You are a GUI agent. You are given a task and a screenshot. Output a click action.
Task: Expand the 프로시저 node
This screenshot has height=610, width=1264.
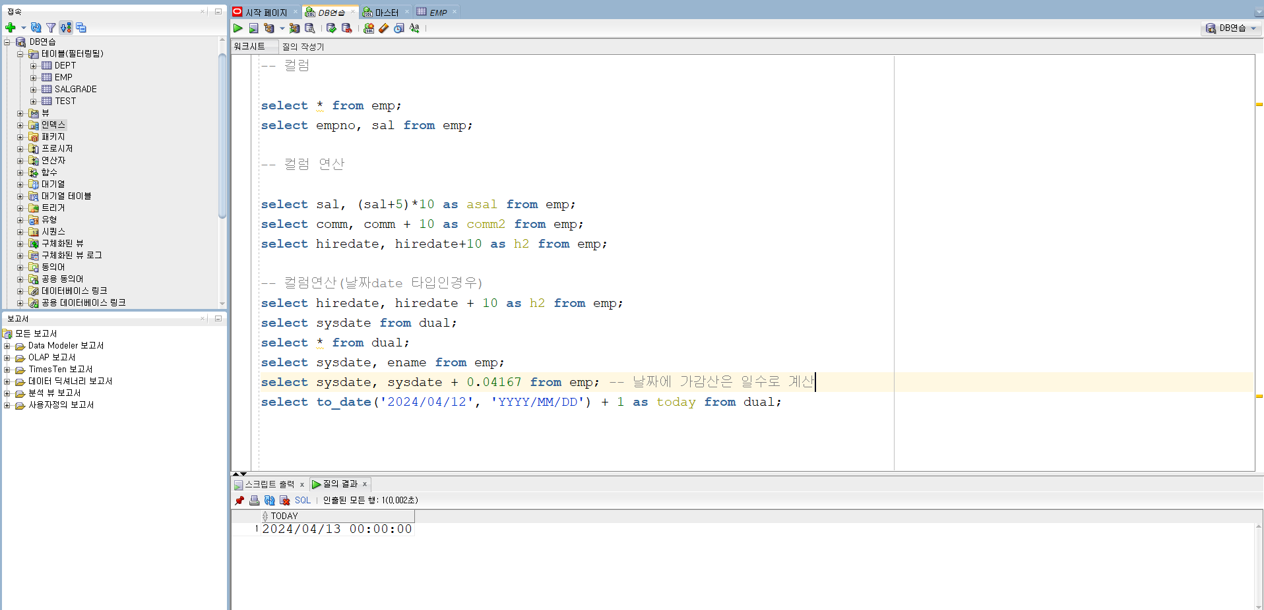(x=20, y=149)
